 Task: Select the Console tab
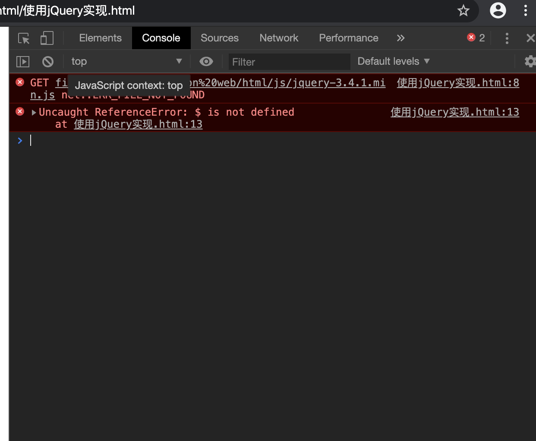click(x=161, y=38)
